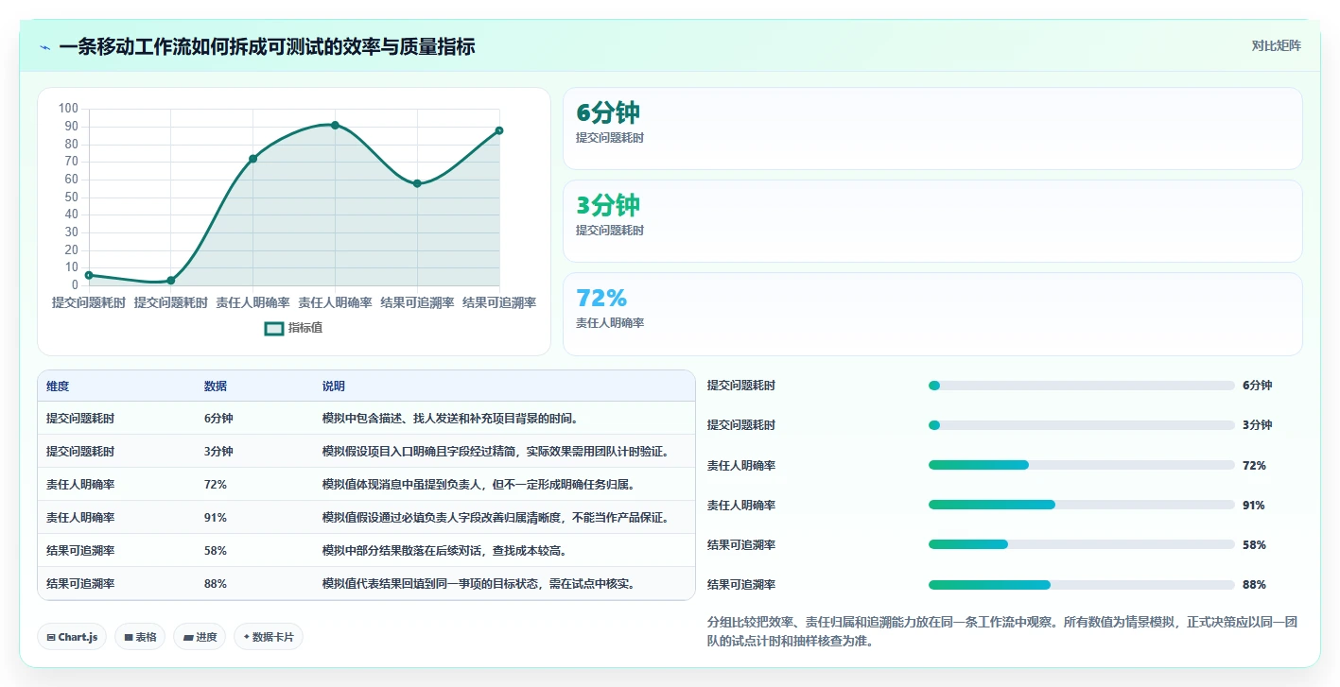This screenshot has width=1340, height=687.
Task: Click the 责任人明确率 caption under the card's 72%
Action: coord(610,323)
